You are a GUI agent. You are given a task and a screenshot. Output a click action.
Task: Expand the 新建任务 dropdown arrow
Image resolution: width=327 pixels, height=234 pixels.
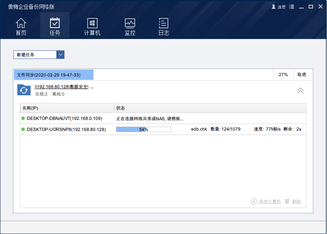[x=60, y=54]
